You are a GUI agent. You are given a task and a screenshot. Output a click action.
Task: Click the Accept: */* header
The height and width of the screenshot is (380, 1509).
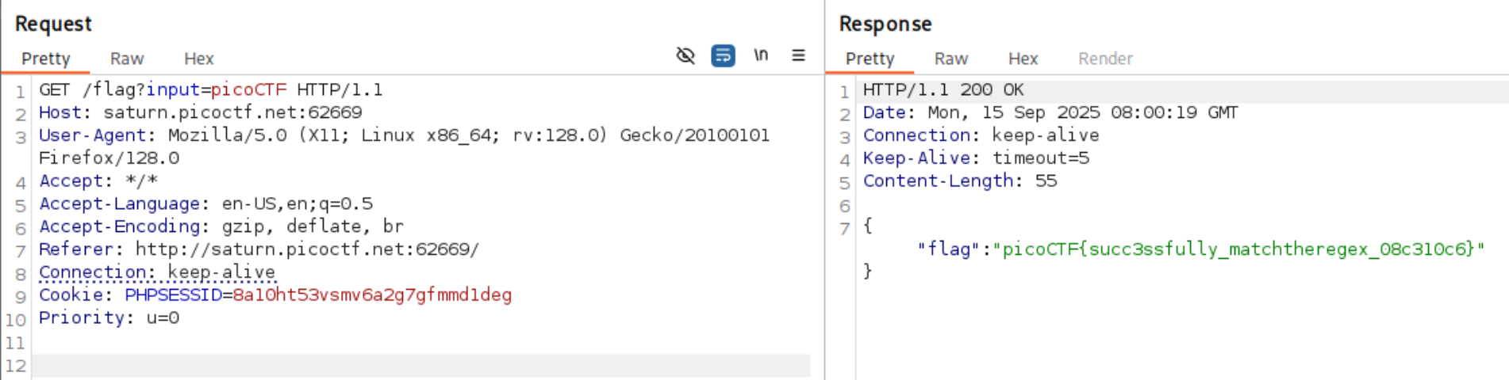98,181
